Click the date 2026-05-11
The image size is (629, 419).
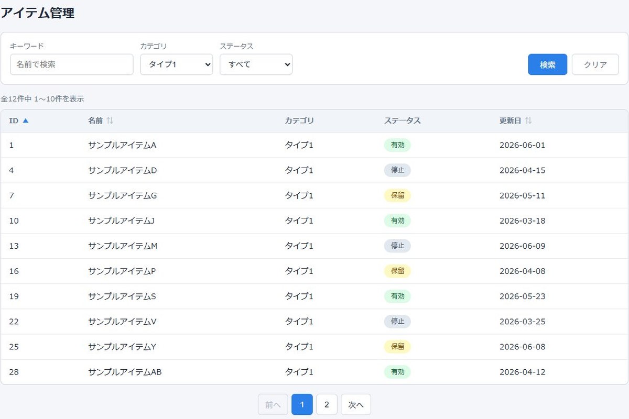coord(522,195)
